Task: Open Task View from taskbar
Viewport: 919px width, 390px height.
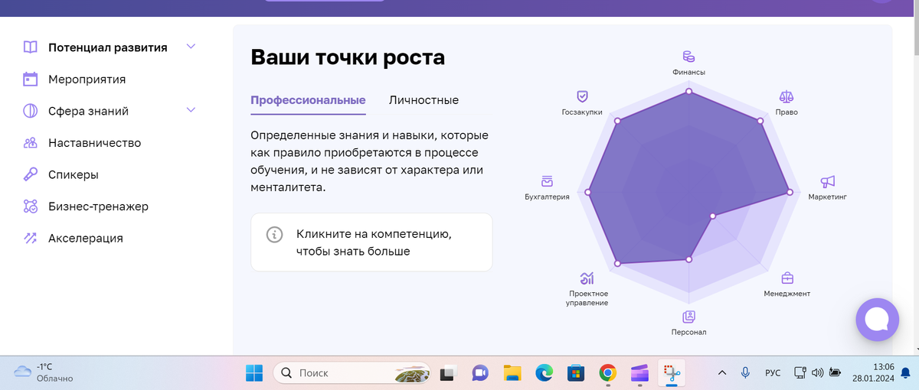Action: pos(448,373)
